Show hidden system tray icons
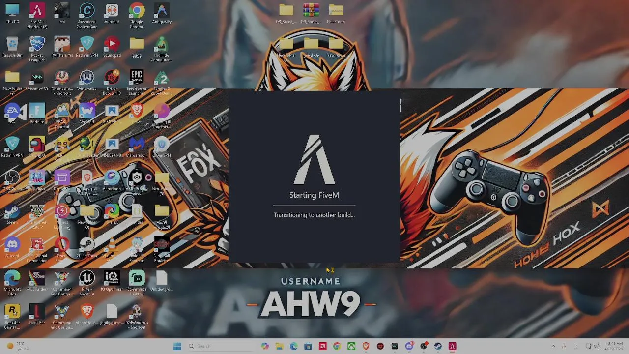This screenshot has width=629, height=354. point(553,346)
